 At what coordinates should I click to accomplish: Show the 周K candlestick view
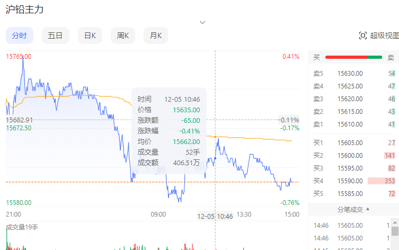pos(123,35)
